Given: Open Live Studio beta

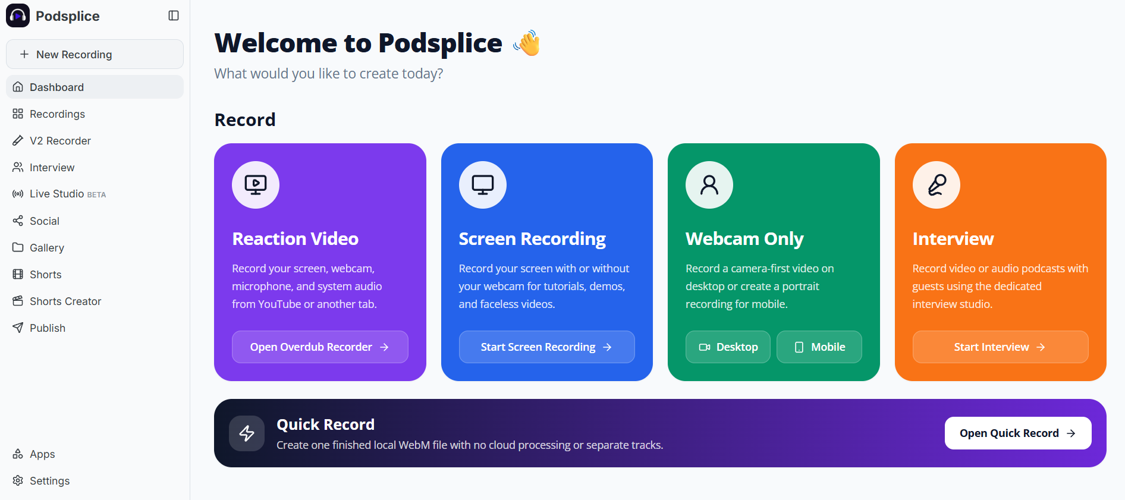Looking at the screenshot, I should (x=95, y=194).
